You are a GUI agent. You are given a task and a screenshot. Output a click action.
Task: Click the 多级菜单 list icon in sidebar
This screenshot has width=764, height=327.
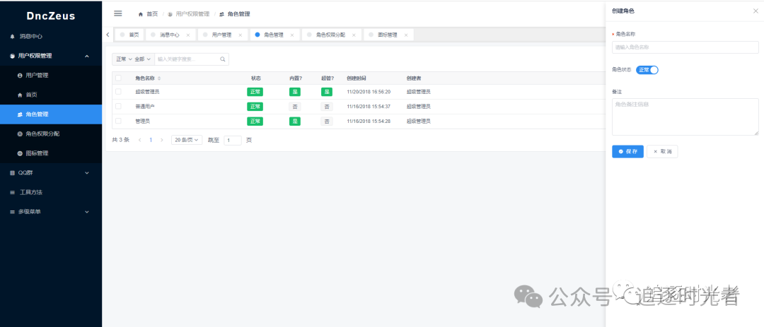[13, 212]
